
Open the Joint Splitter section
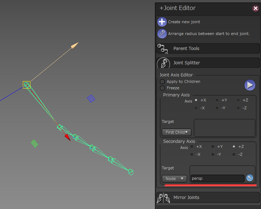point(208,63)
